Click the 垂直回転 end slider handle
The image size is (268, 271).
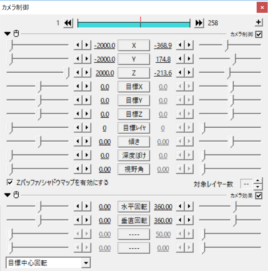(x=234, y=220)
